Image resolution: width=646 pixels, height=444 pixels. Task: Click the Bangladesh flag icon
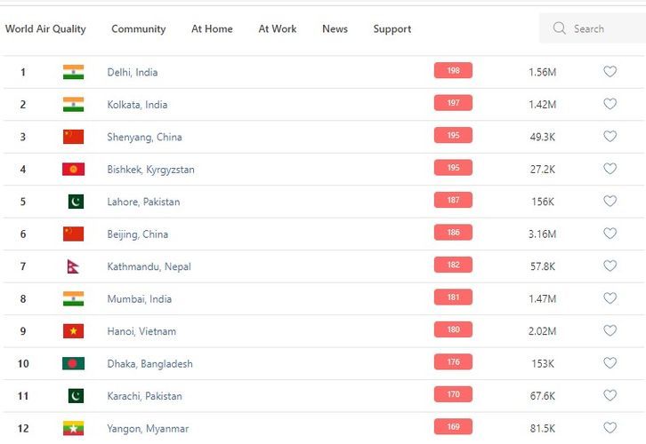[73, 363]
